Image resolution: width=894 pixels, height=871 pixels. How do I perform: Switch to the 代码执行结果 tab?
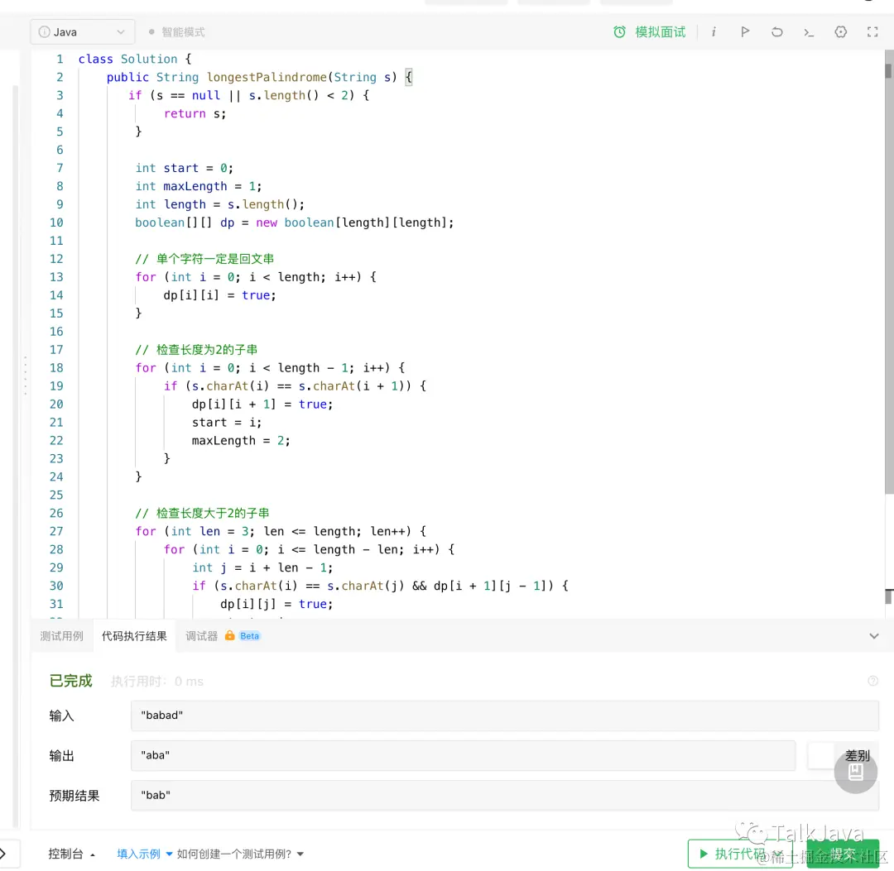pos(134,636)
